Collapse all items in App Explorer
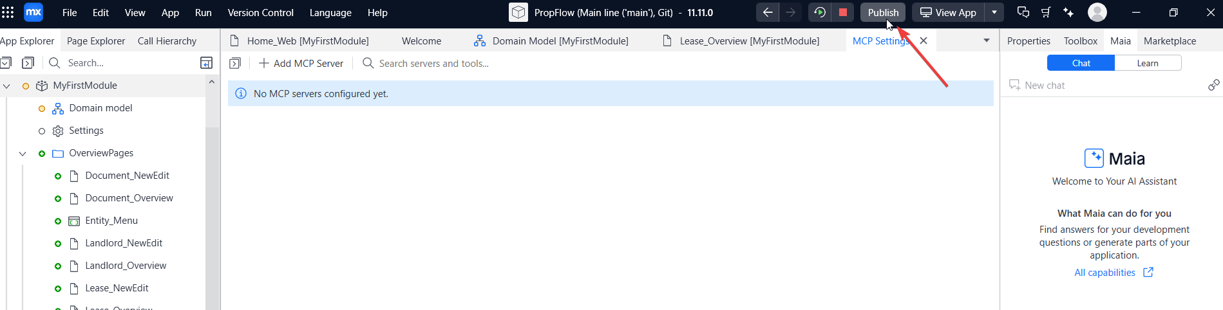This screenshot has width=1223, height=310. (x=6, y=63)
